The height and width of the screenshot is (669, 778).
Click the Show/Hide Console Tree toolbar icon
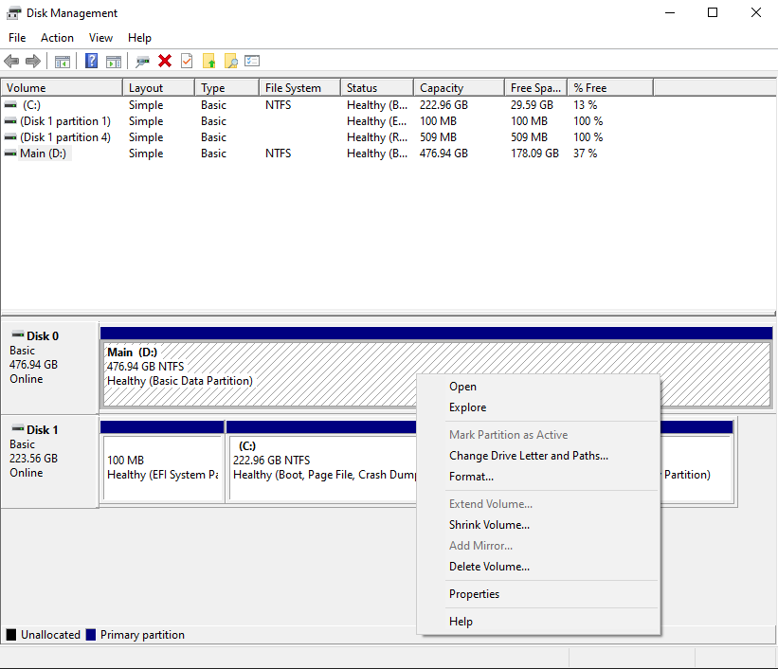[63, 62]
